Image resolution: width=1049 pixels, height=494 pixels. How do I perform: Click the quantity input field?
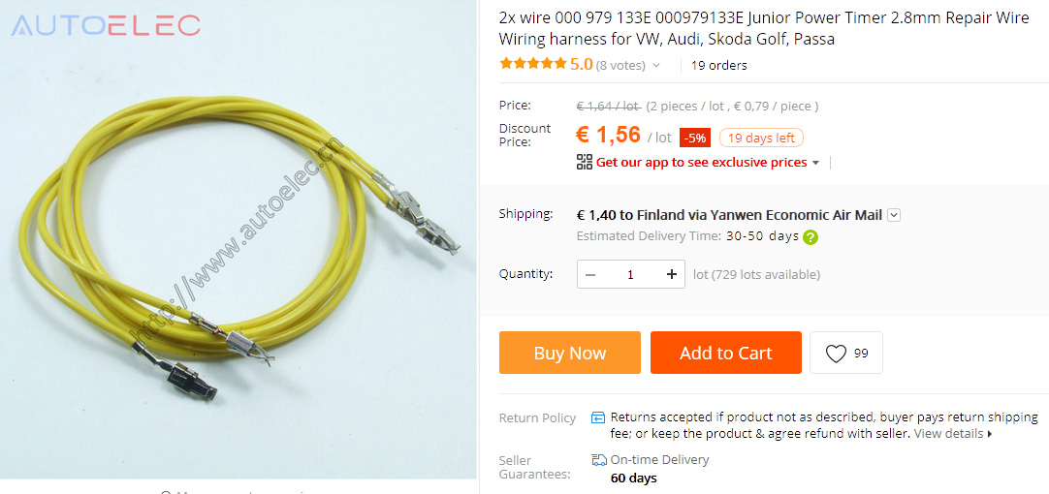point(630,274)
